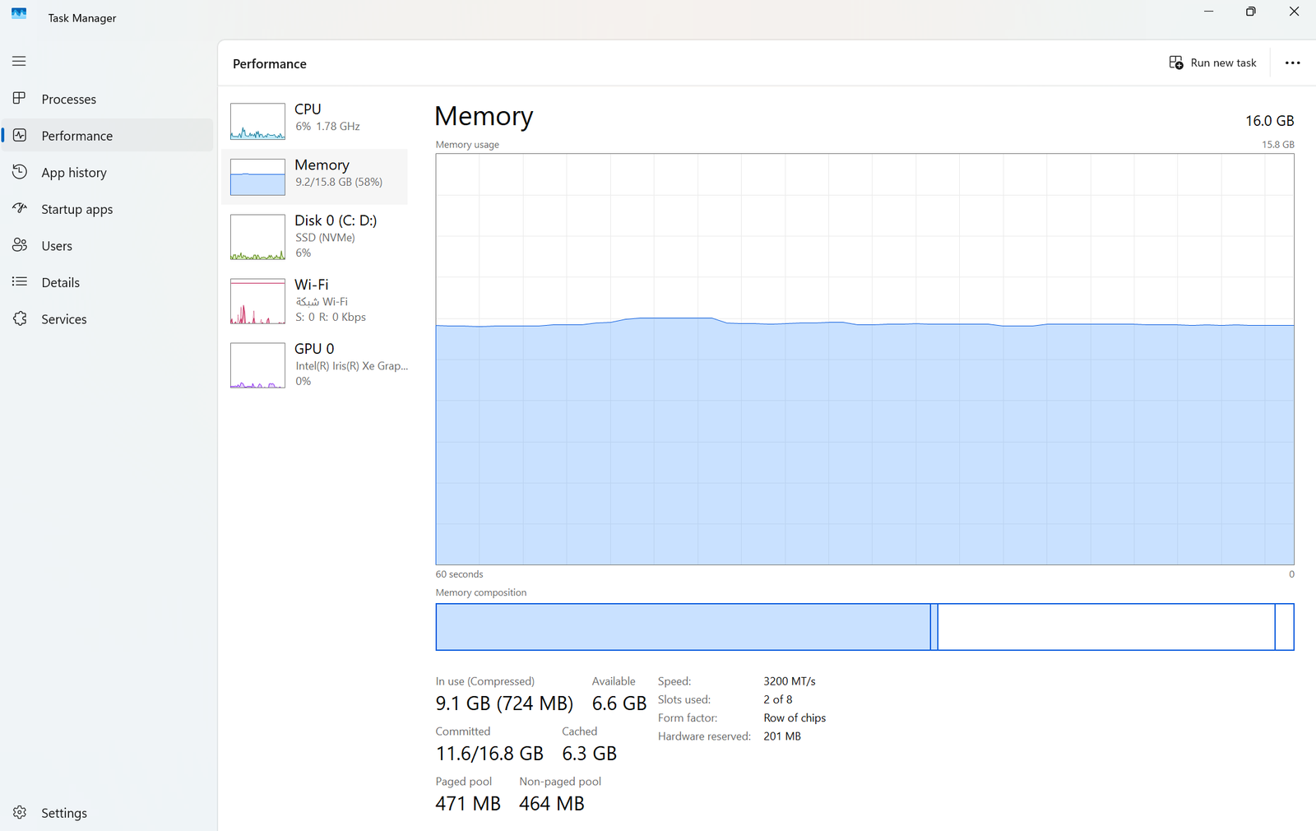Restore down the Task Manager window
Image resolution: width=1316 pixels, height=831 pixels.
pos(1250,12)
